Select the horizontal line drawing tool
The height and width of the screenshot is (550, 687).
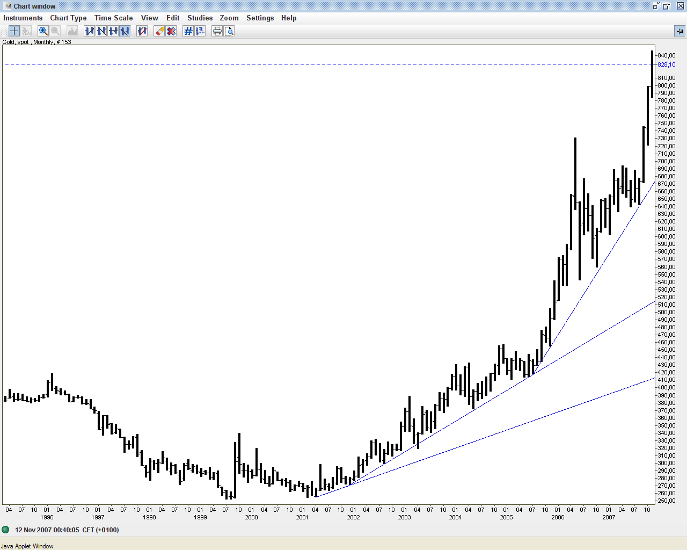[x=113, y=31]
